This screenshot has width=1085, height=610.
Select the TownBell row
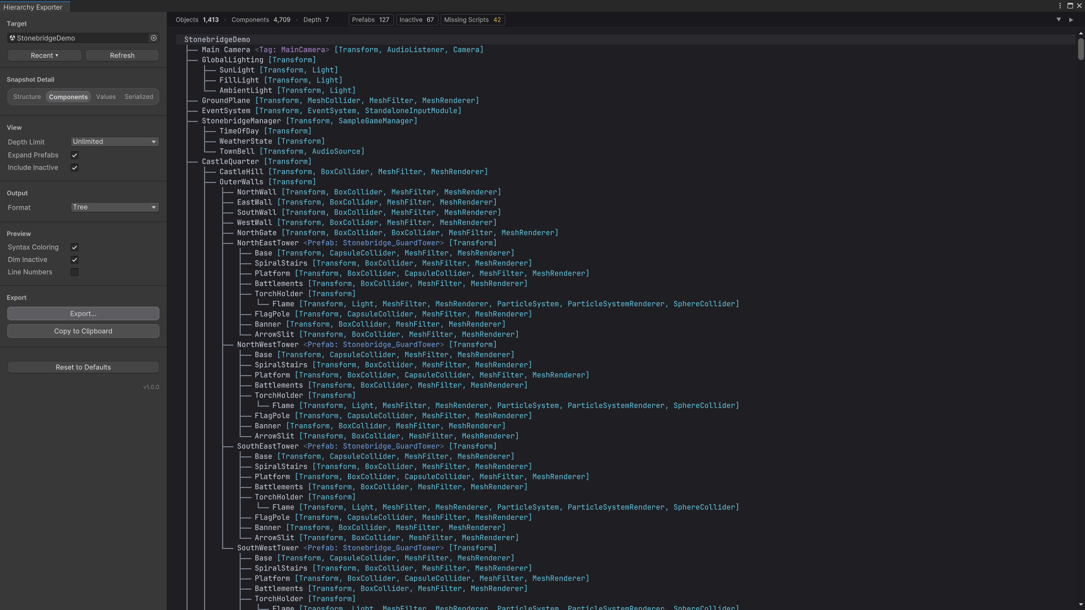pos(626,151)
